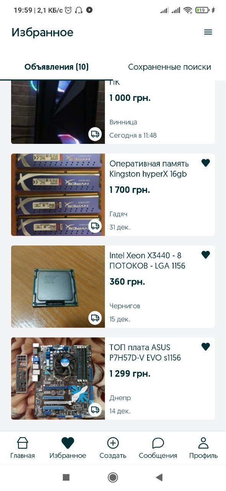Unfavorite the Kingston hyperX 16gb listing
Screen dimensions: 226x491
coord(206,163)
